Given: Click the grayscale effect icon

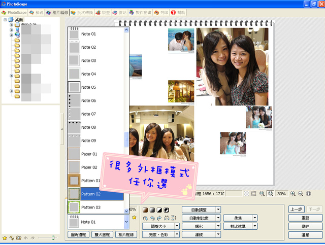Looking at the screenshot, I should tap(152, 210).
